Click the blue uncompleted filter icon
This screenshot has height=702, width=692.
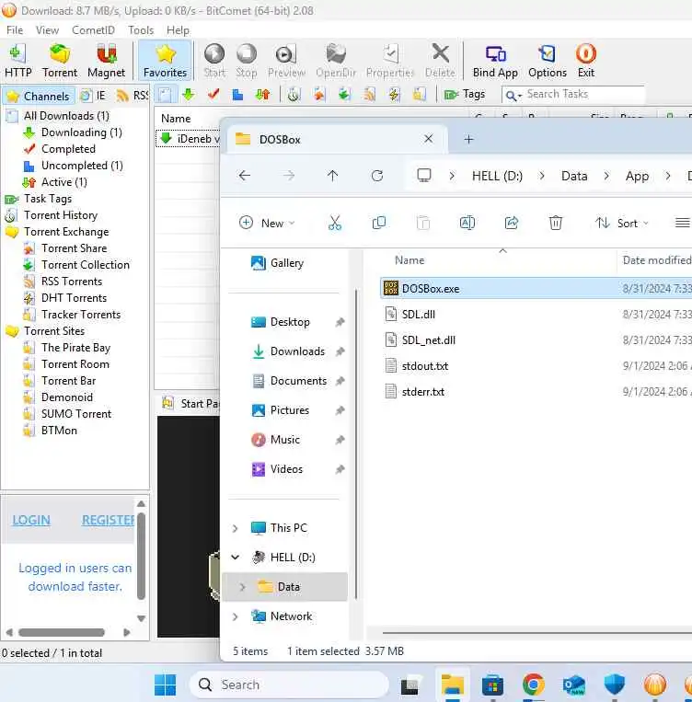(237, 95)
